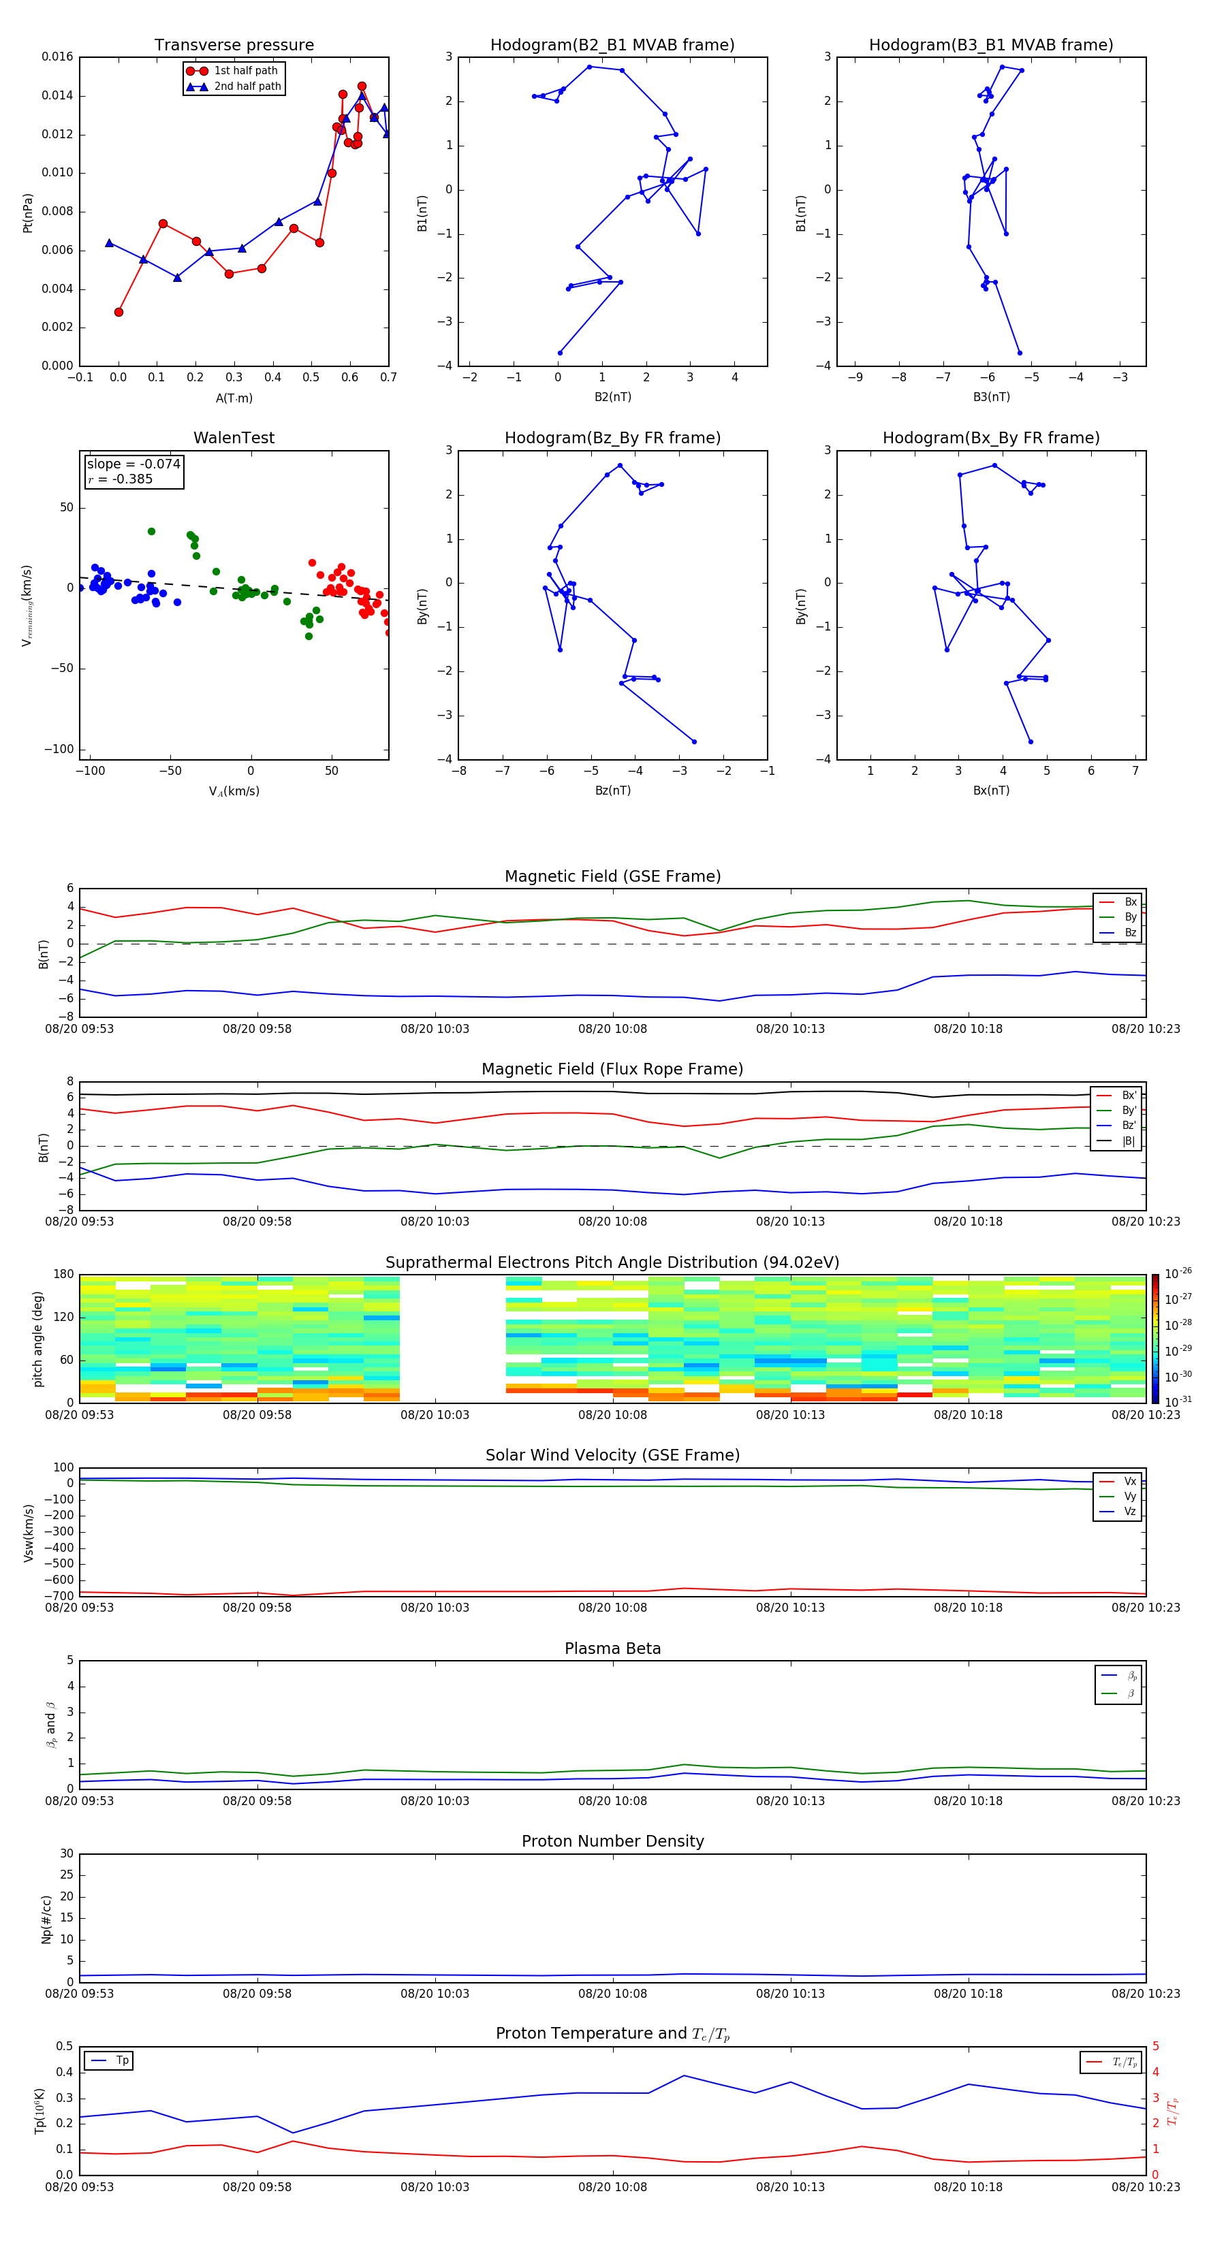This screenshot has height=2247, width=1226.
Task: Click the blank data gap in pitch angle spectrogram
Action: pos(452,1339)
